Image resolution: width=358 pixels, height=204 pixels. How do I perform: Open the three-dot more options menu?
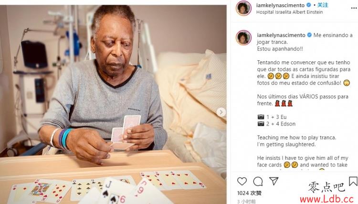(x=354, y=8)
